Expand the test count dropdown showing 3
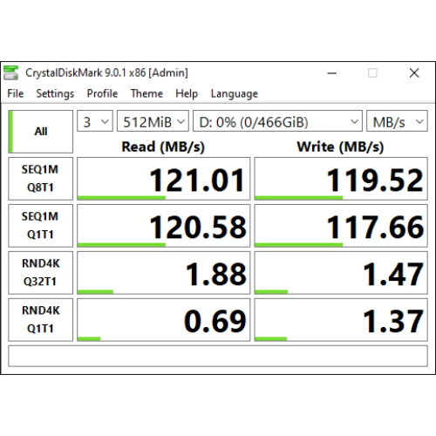The height and width of the screenshot is (436, 436). [x=95, y=121]
